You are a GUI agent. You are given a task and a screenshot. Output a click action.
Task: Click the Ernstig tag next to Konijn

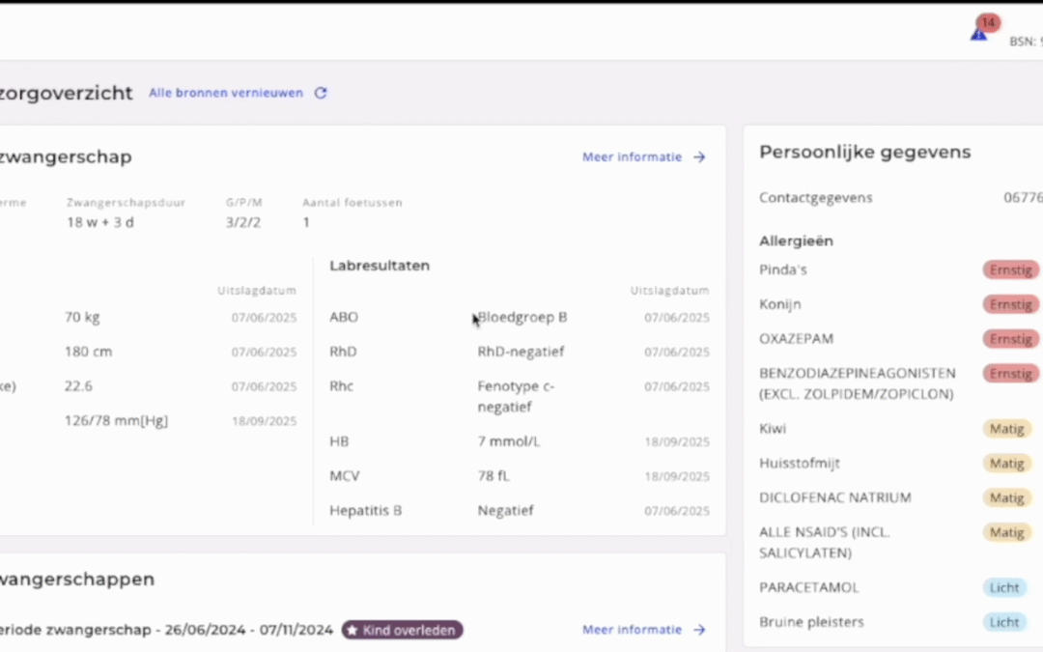click(1010, 304)
